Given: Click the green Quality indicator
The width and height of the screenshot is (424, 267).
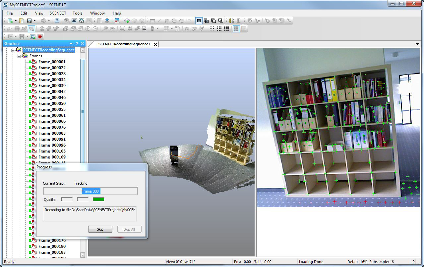Looking at the screenshot, I should point(98,199).
